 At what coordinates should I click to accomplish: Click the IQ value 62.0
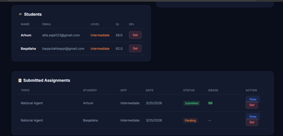(x=119, y=49)
